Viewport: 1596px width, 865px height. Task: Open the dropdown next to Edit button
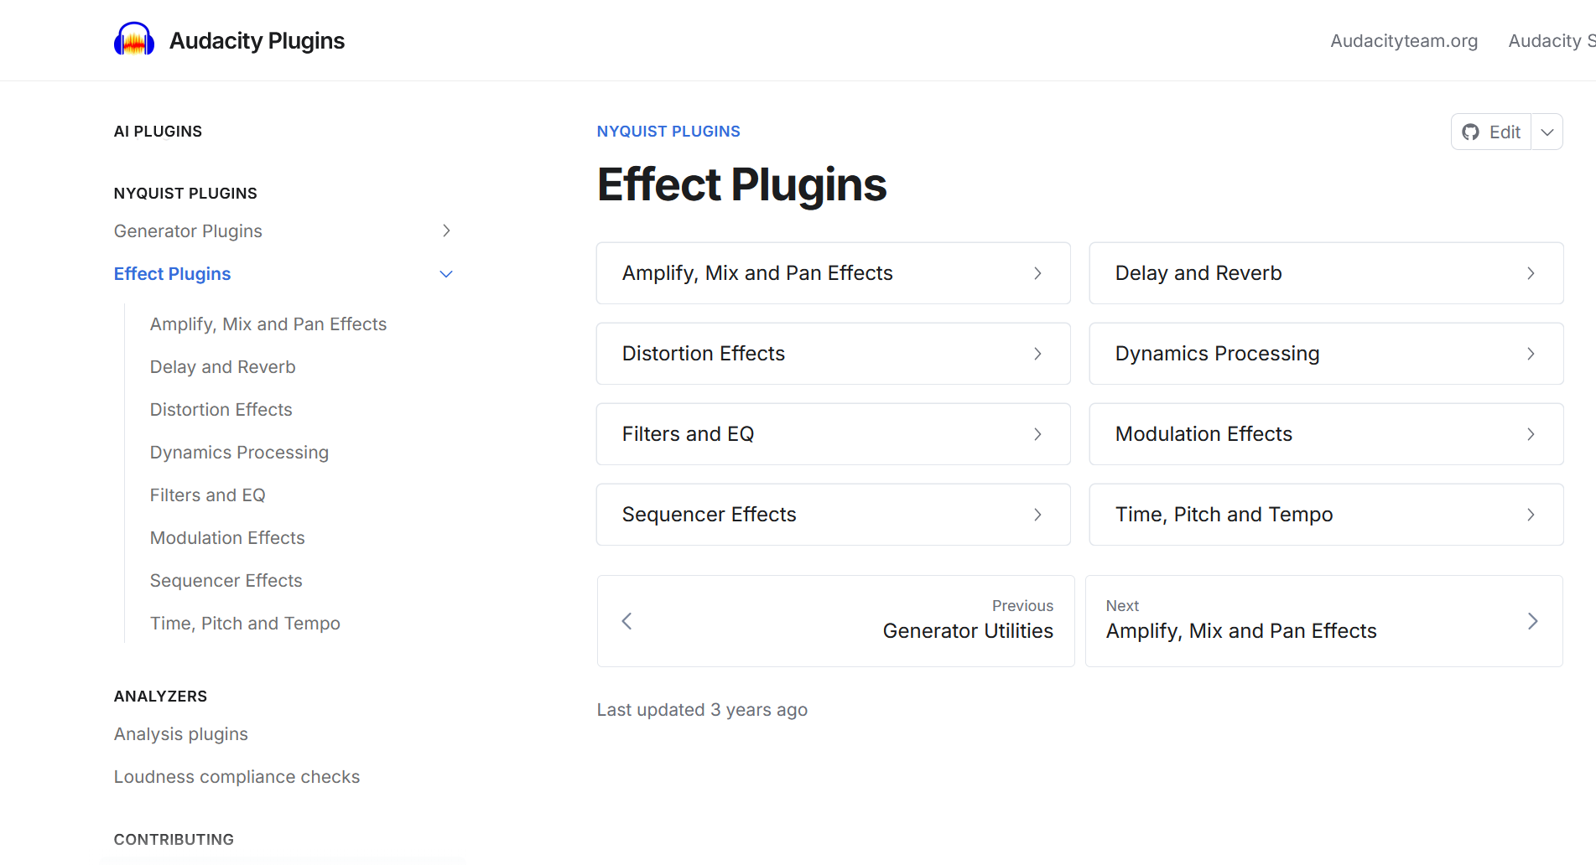click(x=1547, y=132)
